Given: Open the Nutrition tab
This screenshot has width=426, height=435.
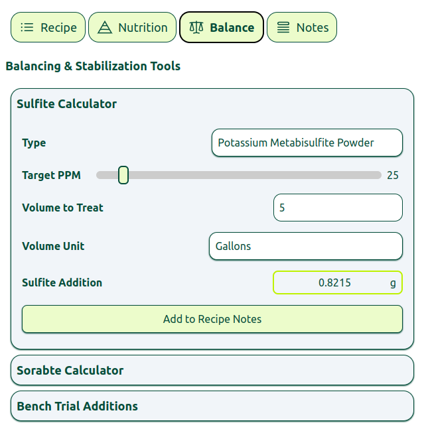Looking at the screenshot, I should point(133,28).
